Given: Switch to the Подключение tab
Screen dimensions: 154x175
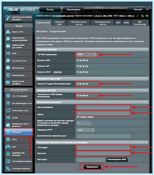Looking at the screenshot, I should coord(43,23).
